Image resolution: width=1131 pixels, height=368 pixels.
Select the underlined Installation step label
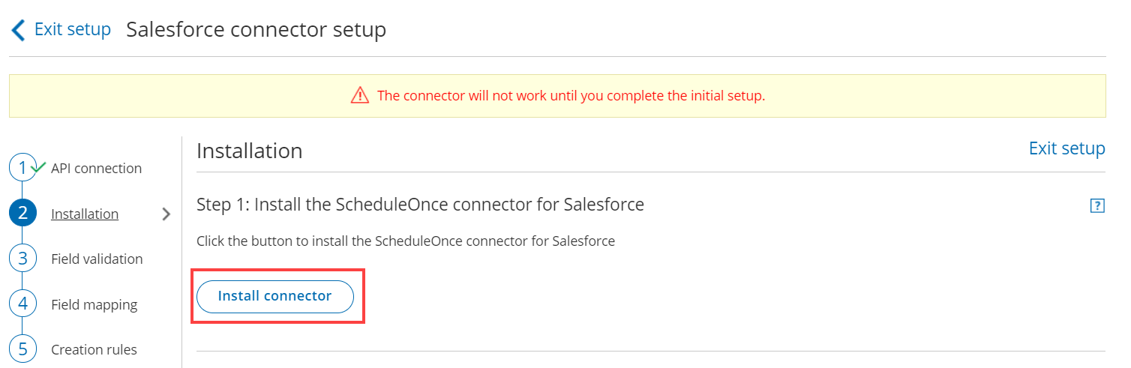[85, 214]
